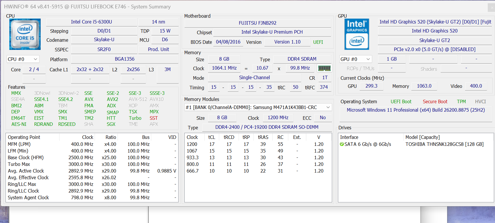Click the Core count 2 / 4

click(34, 70)
